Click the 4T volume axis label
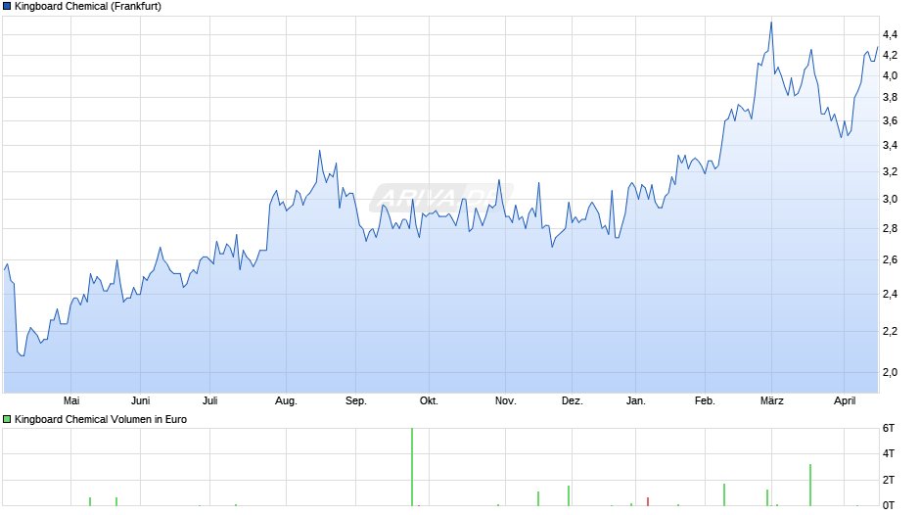The height and width of the screenshot is (515, 920). point(889,454)
